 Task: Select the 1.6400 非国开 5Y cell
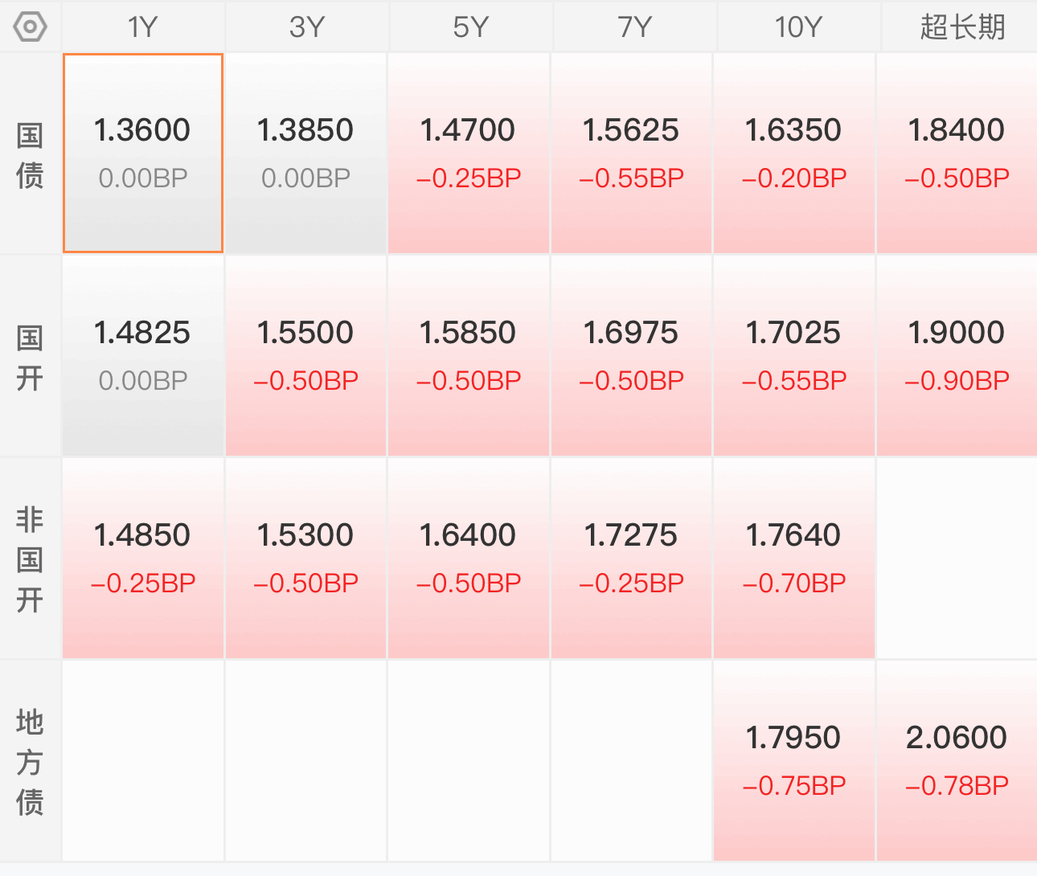coord(469,559)
